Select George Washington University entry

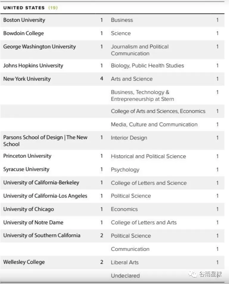(x=40, y=46)
